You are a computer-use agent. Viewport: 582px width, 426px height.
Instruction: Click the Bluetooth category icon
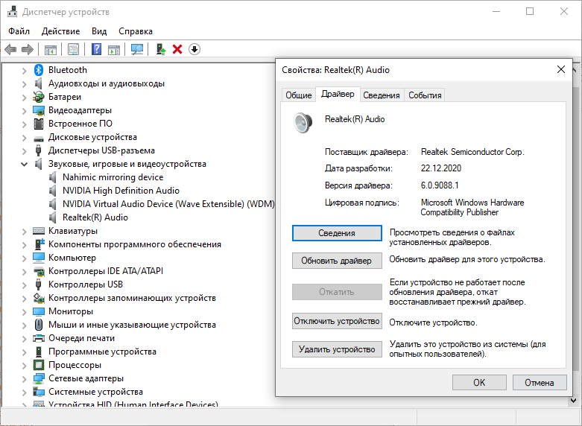click(39, 70)
